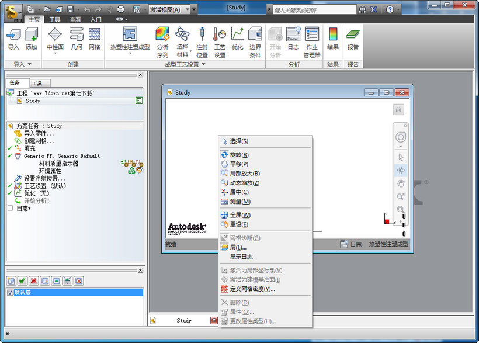Click the help question mark icon
The image size is (479, 343).
[390, 9]
